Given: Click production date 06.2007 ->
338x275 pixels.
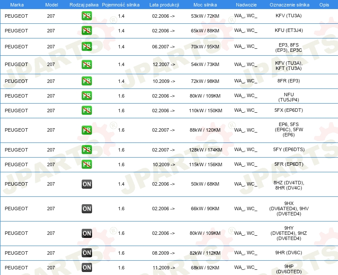Looking at the screenshot, I should click(x=163, y=47).
